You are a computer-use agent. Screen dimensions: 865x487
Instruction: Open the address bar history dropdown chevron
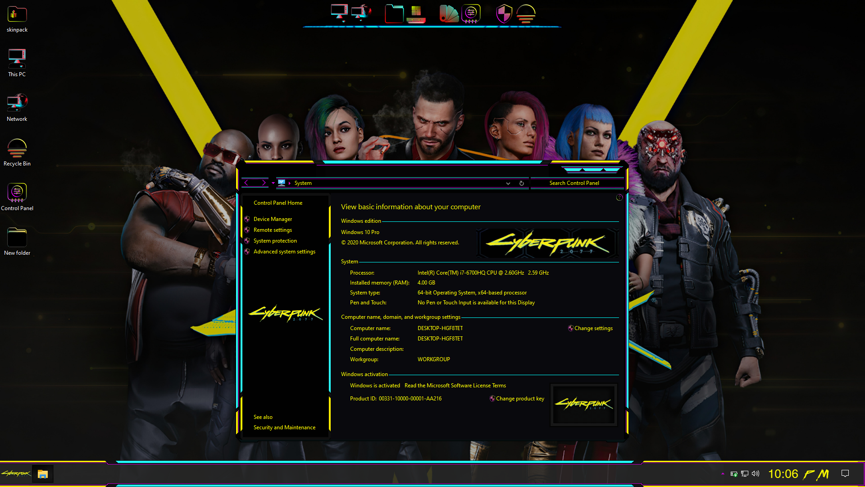click(x=508, y=183)
